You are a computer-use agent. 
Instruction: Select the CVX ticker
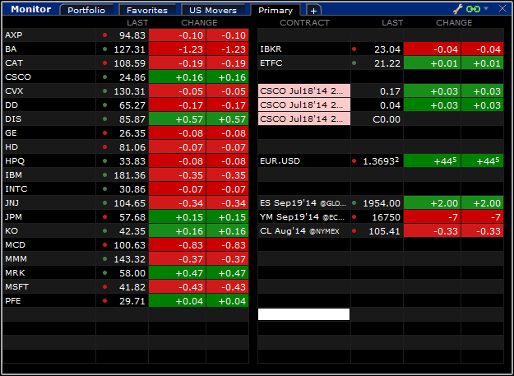(14, 91)
